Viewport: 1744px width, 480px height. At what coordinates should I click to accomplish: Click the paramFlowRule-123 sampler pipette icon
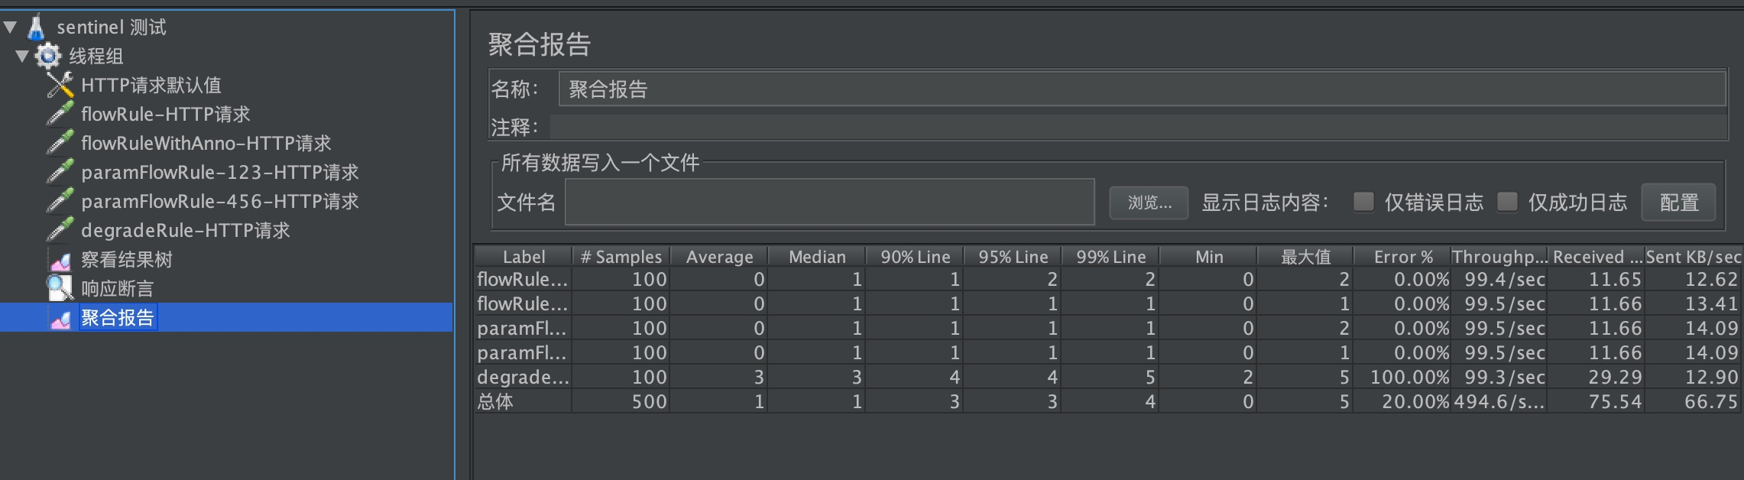60,172
